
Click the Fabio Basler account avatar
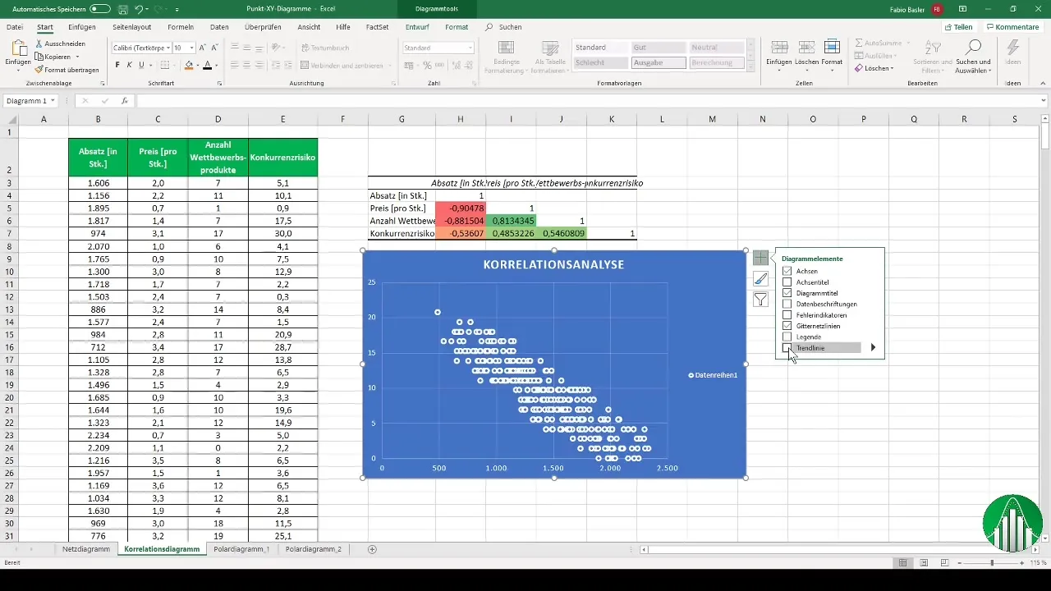936,9
